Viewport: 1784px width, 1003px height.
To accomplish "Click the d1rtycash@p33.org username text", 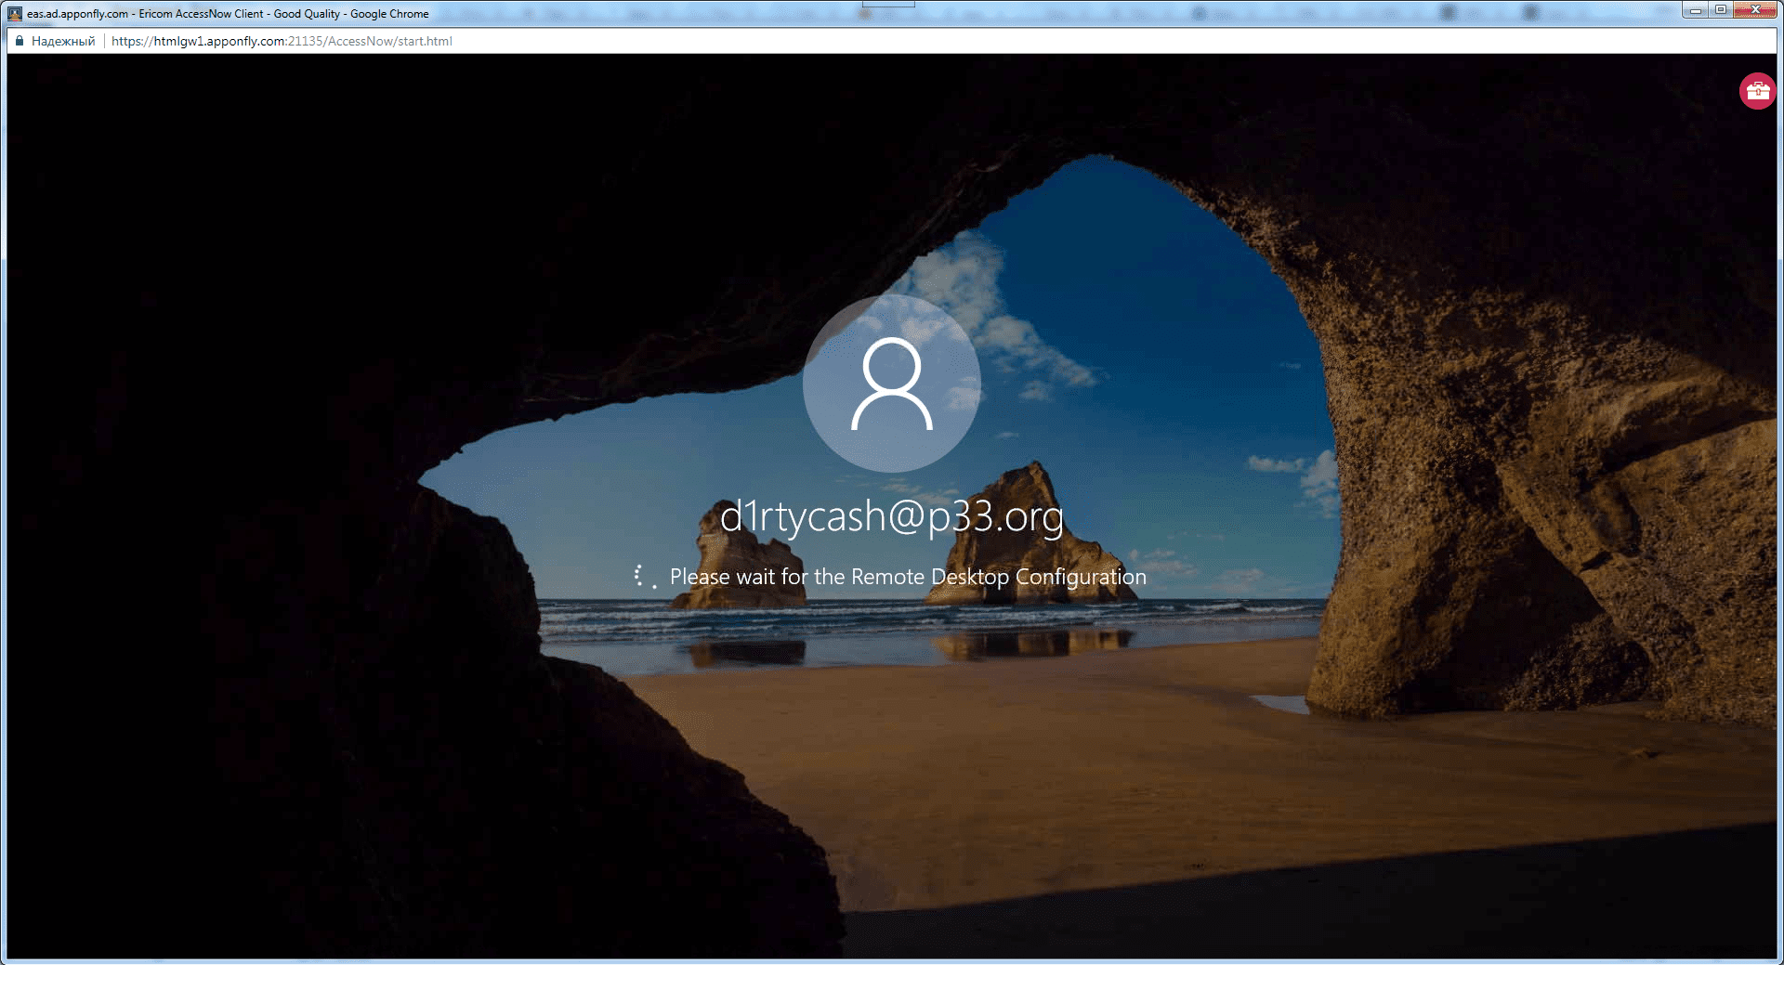I will (x=891, y=516).
